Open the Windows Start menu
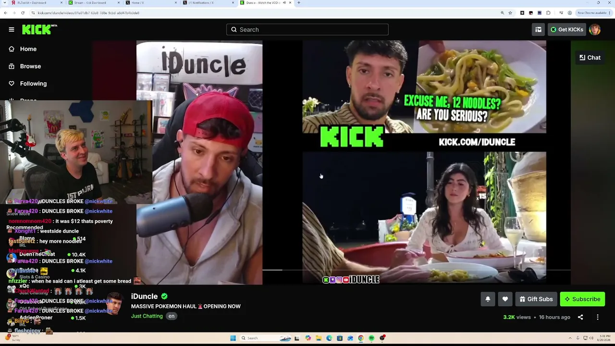 tap(233, 338)
